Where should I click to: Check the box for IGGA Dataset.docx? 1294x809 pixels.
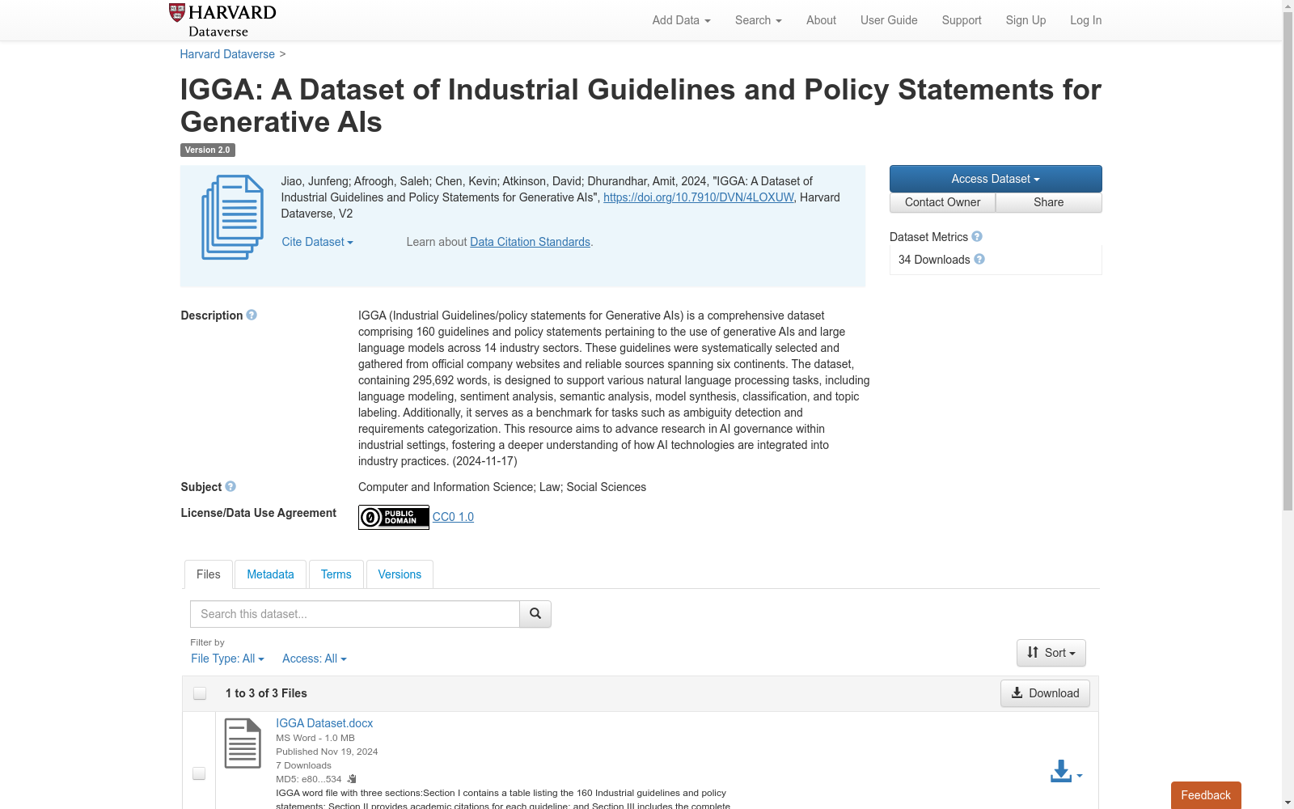[x=199, y=773]
